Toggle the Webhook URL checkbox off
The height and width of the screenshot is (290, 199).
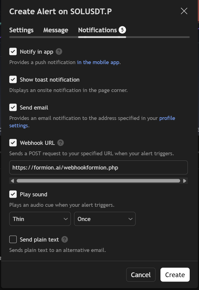point(13,143)
